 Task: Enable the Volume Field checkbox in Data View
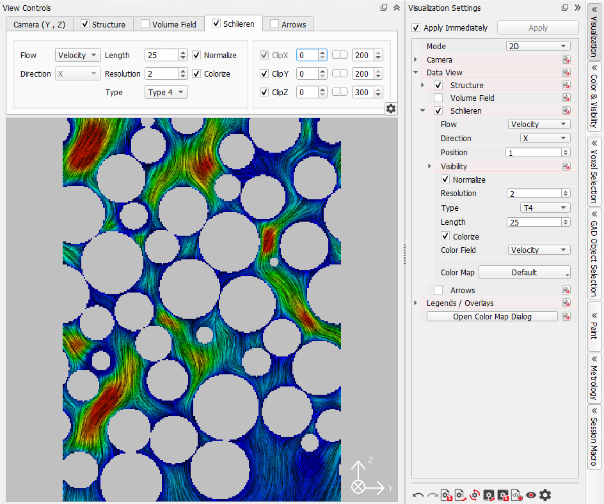[438, 98]
